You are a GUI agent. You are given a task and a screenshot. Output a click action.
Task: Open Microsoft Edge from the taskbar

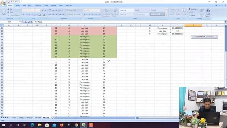32,125
